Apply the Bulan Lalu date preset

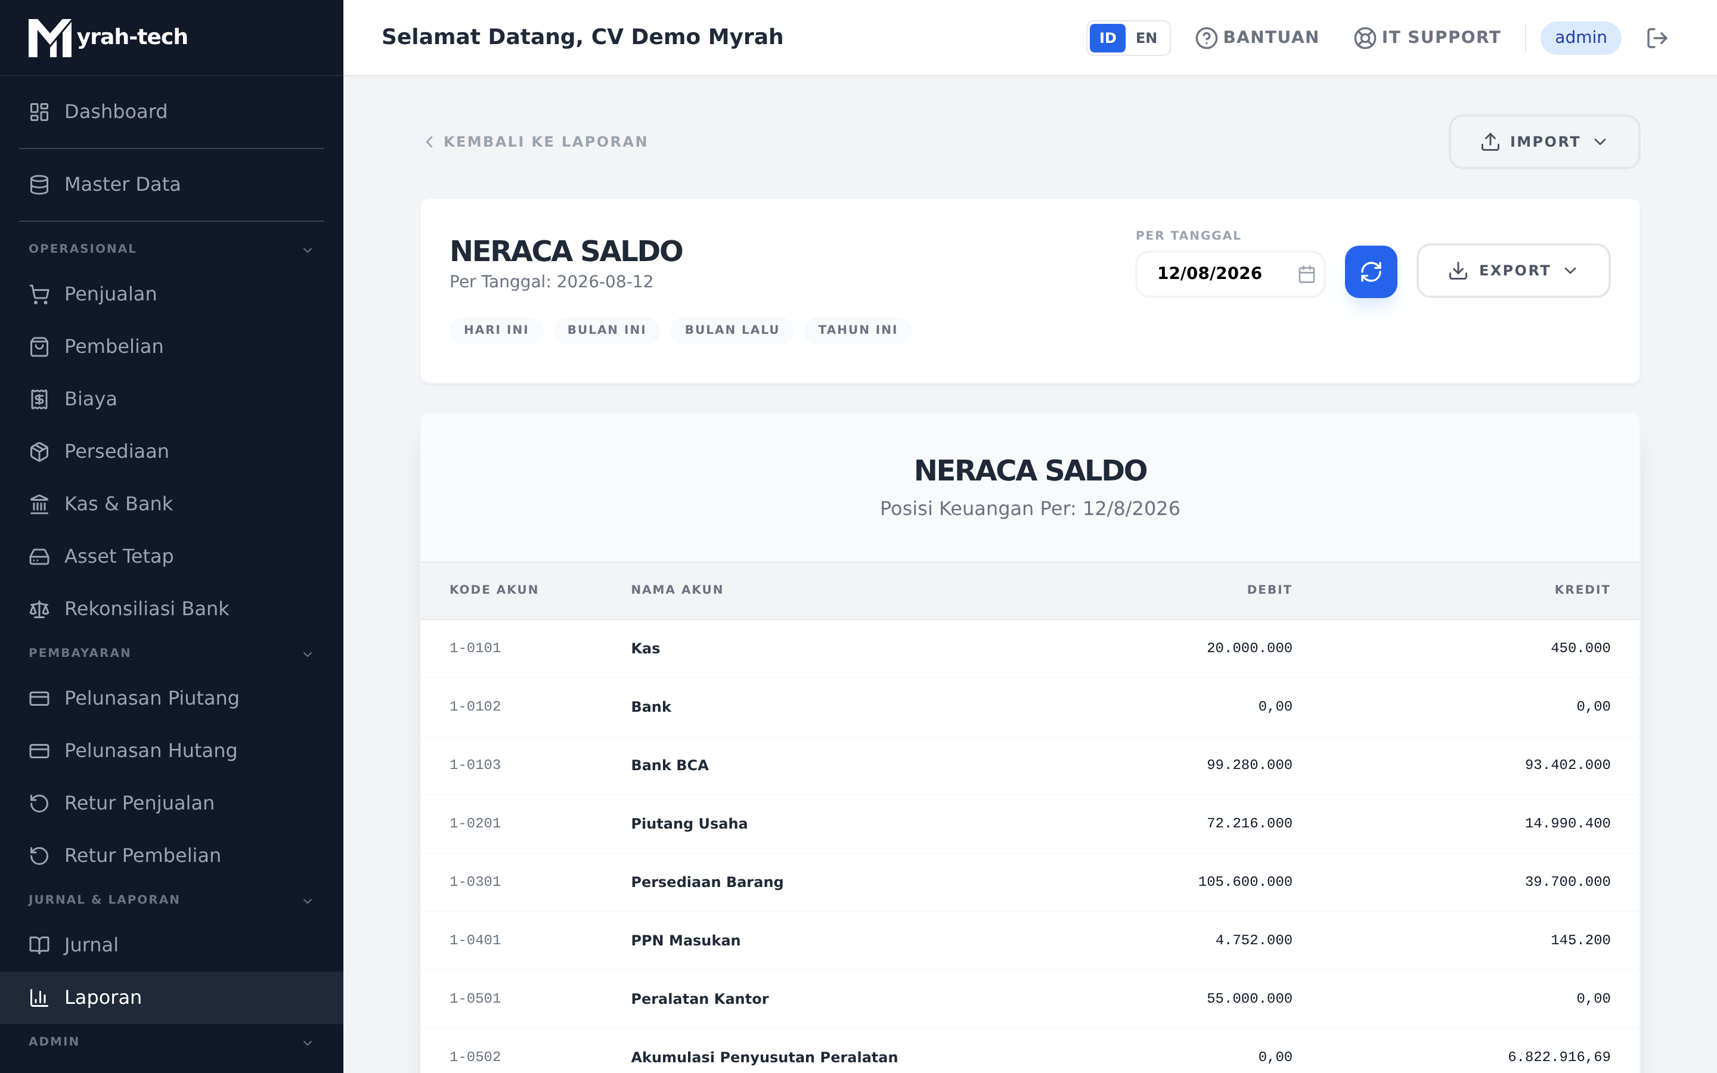click(x=732, y=330)
